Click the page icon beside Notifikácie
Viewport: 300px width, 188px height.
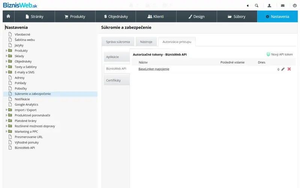(10, 99)
